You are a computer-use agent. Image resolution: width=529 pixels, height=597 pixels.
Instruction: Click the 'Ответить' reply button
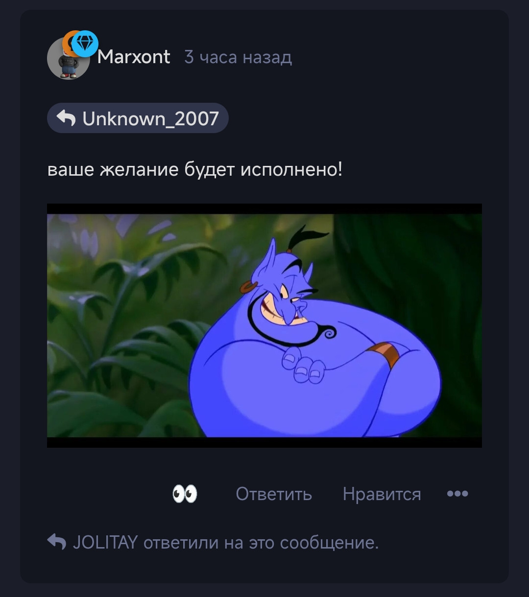coord(274,494)
